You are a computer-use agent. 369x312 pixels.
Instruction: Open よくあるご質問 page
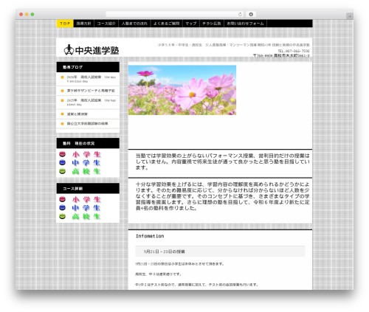click(166, 24)
